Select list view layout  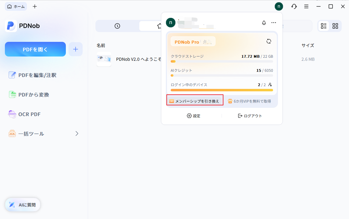click(x=324, y=26)
